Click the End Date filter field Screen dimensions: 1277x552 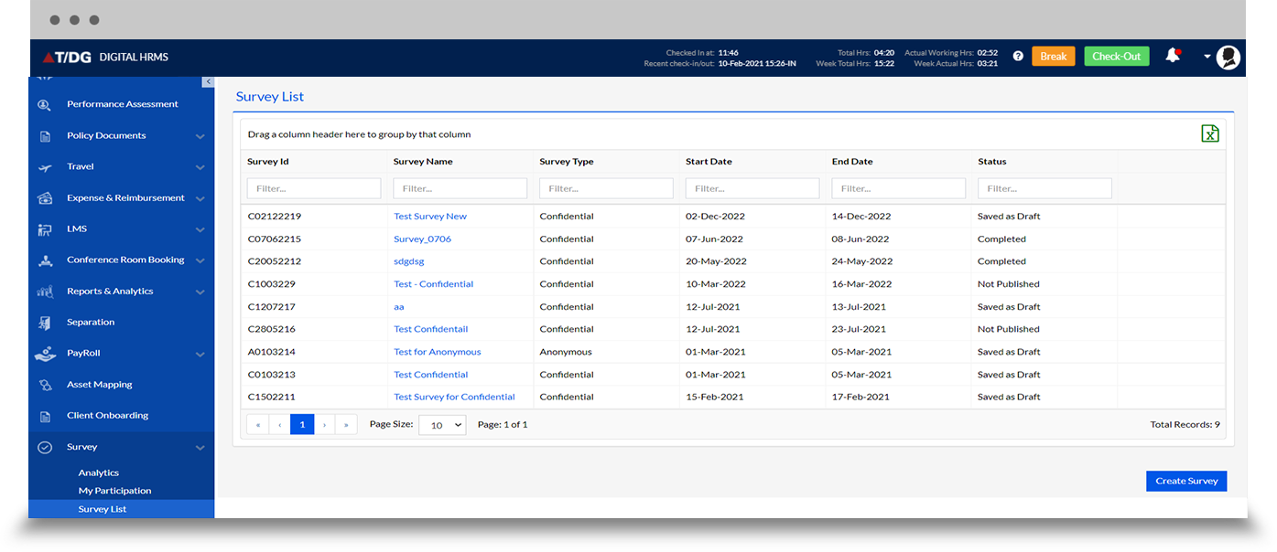[x=898, y=188]
